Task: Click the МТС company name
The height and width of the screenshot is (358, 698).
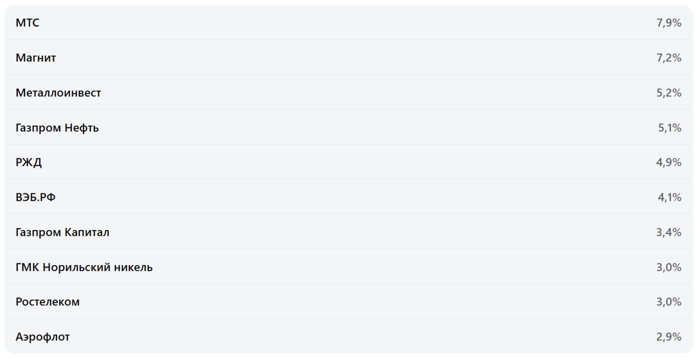Action: [x=28, y=22]
